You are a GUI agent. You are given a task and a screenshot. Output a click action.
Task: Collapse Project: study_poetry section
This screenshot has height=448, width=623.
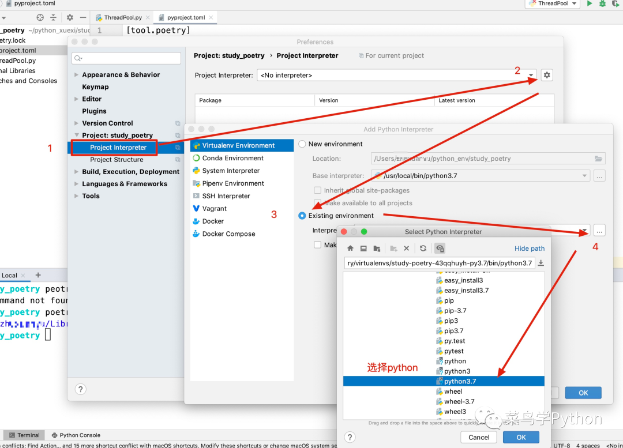pyautogui.click(x=76, y=135)
